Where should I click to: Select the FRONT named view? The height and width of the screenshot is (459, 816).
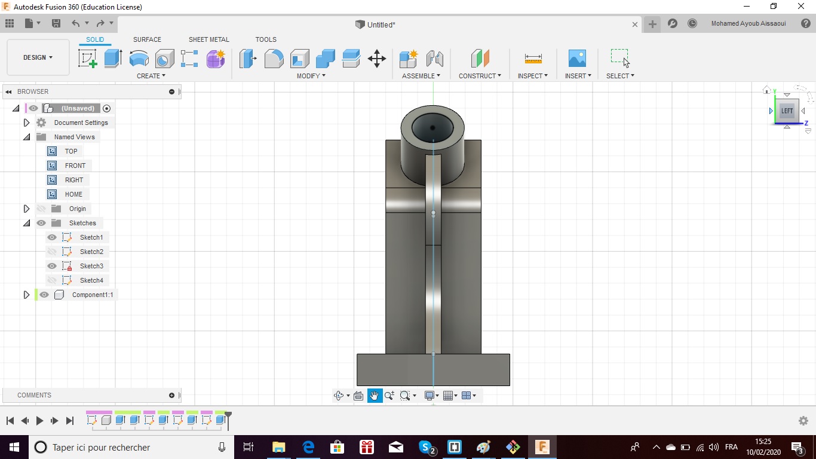tap(75, 166)
